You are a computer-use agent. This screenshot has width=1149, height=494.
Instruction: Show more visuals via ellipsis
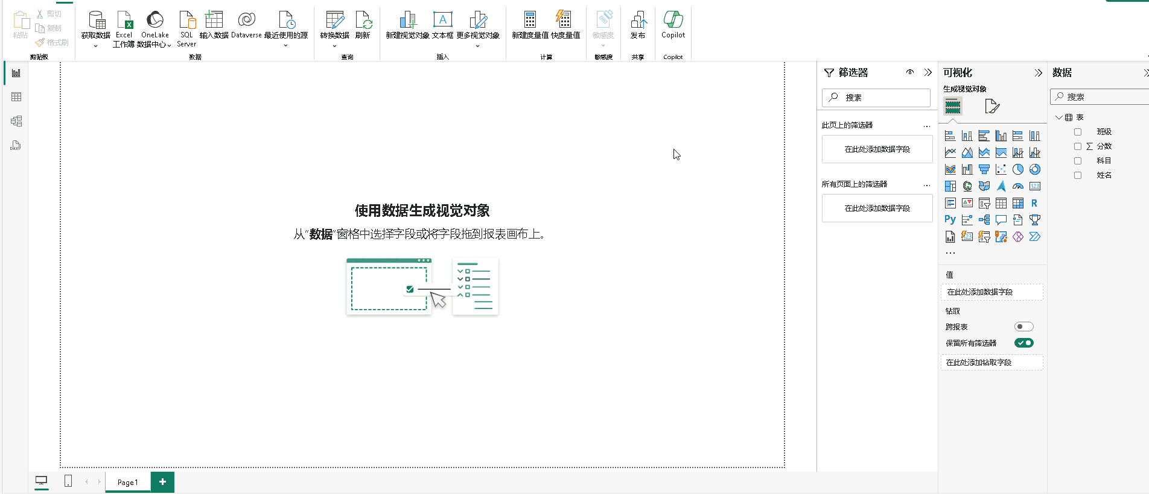click(x=950, y=253)
